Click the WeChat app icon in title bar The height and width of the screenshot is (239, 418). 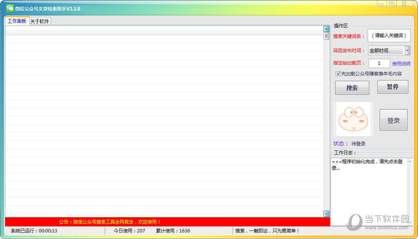tap(10, 8)
